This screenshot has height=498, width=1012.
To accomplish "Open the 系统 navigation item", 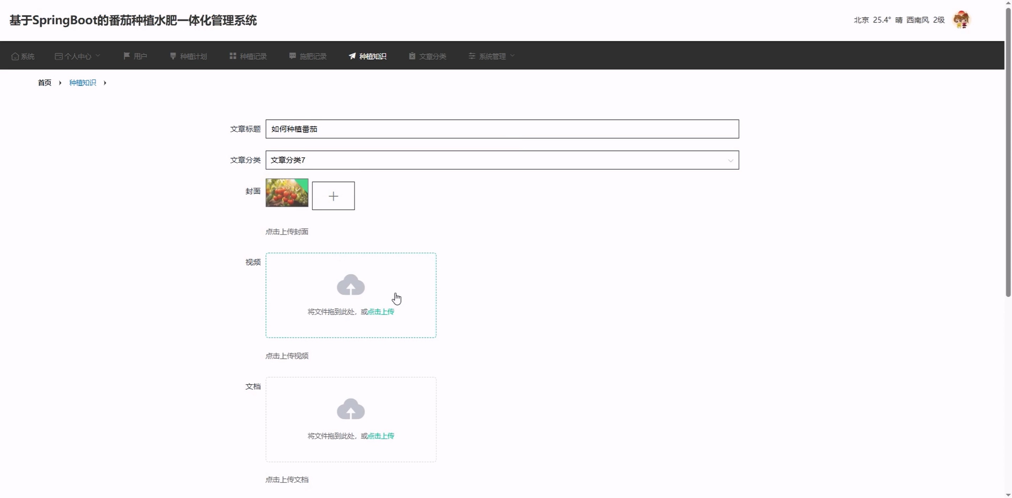I will click(x=28, y=56).
